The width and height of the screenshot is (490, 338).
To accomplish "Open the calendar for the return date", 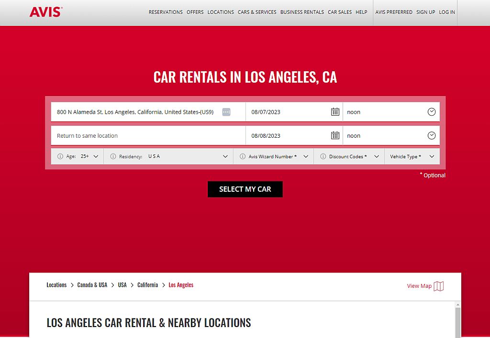I will 334,135.
